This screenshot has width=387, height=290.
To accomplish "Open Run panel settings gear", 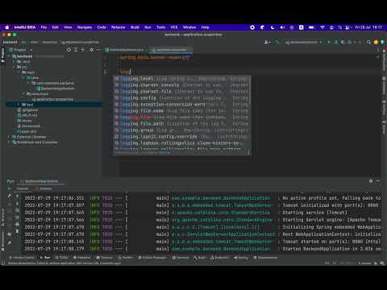I will pyautogui.click(x=371, y=181).
